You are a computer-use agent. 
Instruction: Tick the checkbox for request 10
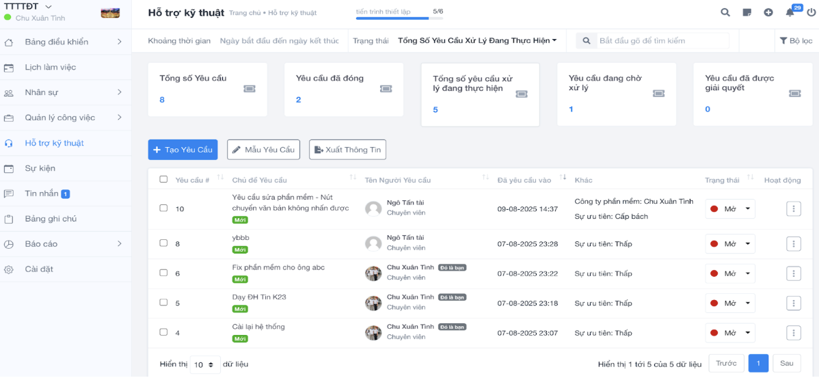163,208
